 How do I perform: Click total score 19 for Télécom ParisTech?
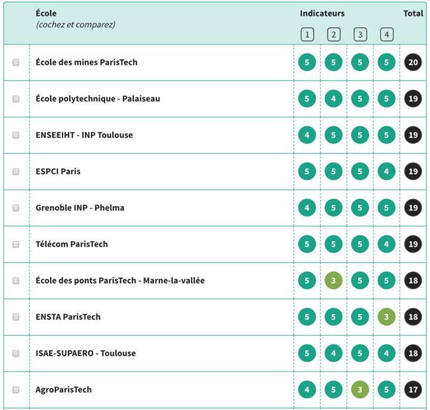click(413, 244)
